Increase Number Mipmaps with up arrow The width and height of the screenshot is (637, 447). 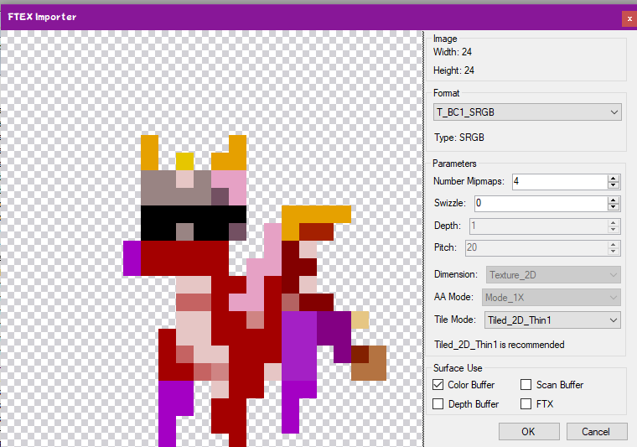pos(614,178)
